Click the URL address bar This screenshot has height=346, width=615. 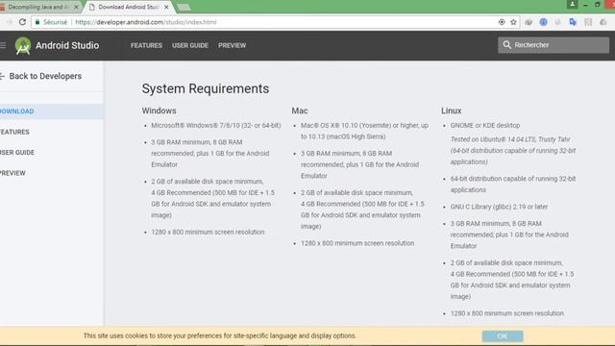coord(275,22)
